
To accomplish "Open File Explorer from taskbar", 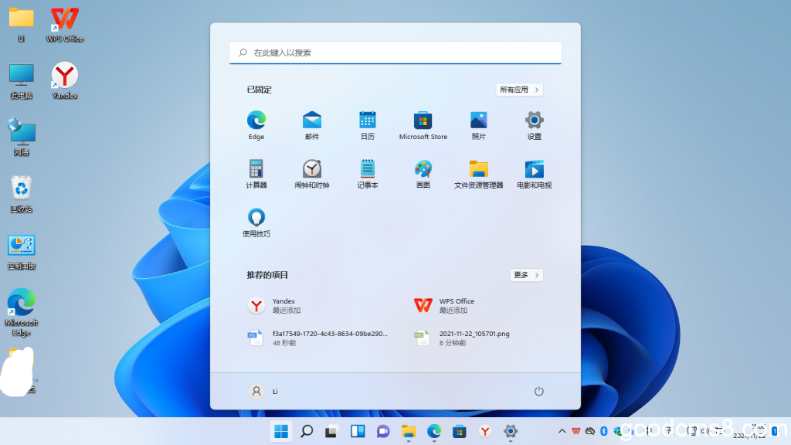I will pos(408,431).
